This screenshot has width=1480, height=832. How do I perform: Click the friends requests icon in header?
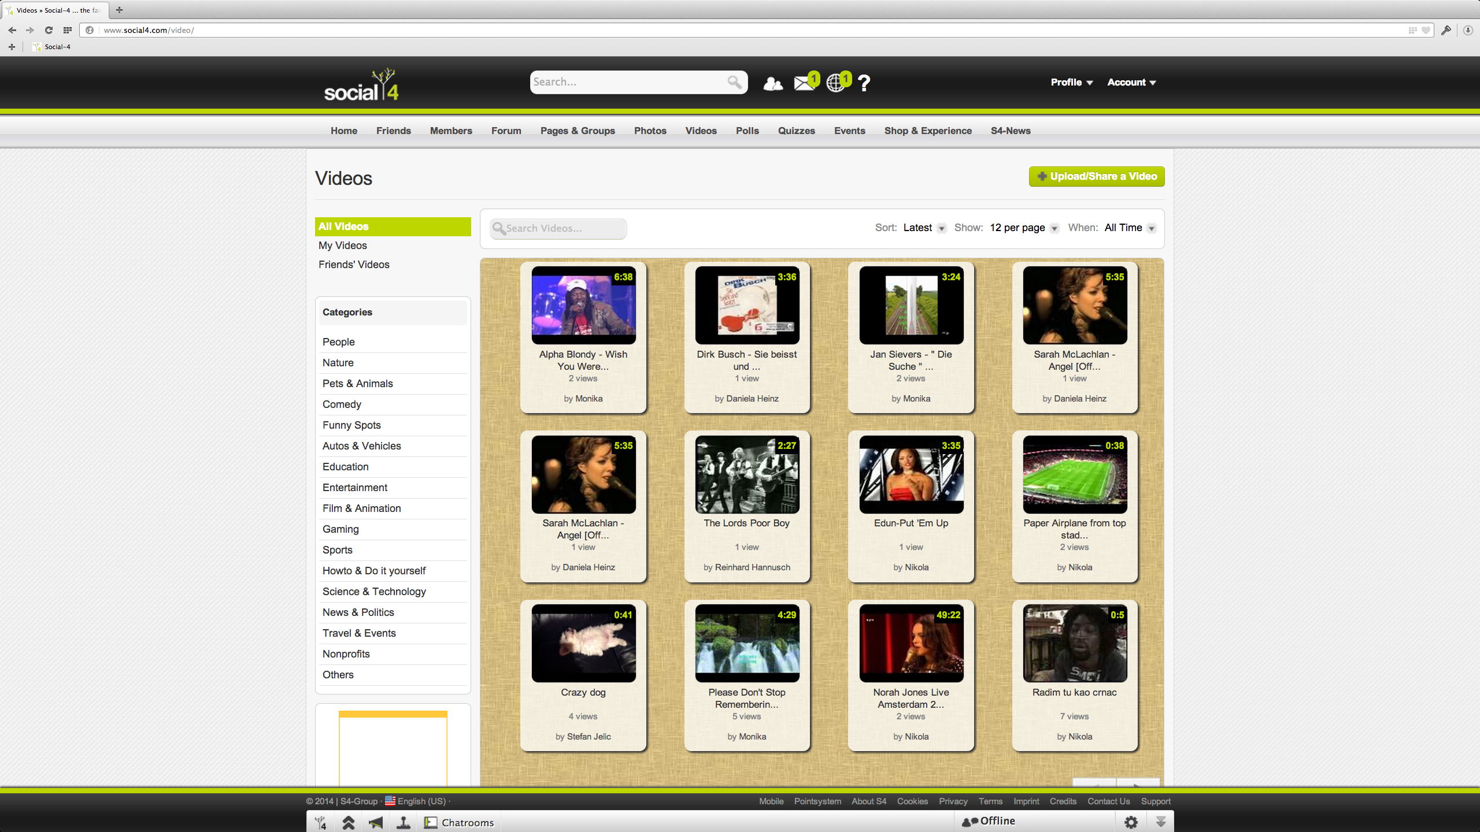coord(773,84)
